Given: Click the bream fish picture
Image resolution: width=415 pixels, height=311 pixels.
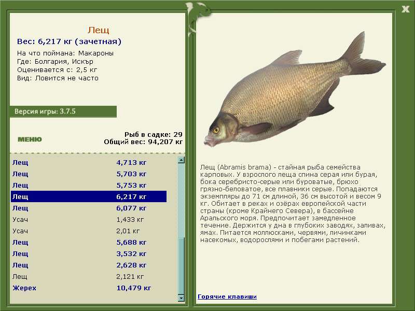Looking at the screenshot, I should coord(295,89).
